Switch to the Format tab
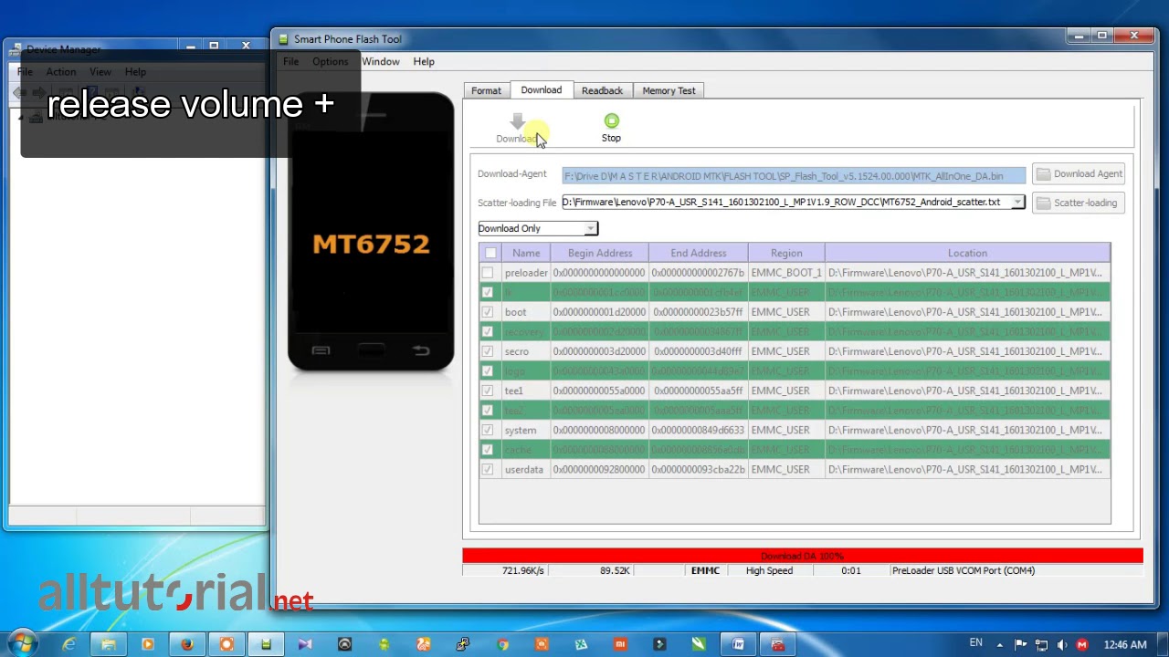Screen dimensions: 1169x657 coord(487,90)
